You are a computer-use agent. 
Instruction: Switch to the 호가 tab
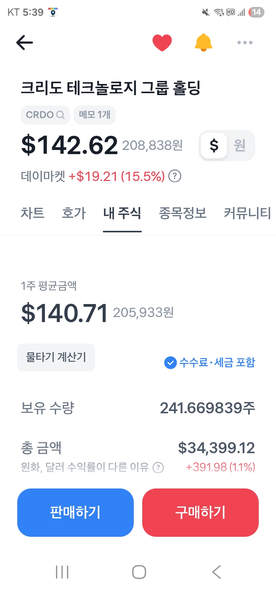pyautogui.click(x=74, y=213)
